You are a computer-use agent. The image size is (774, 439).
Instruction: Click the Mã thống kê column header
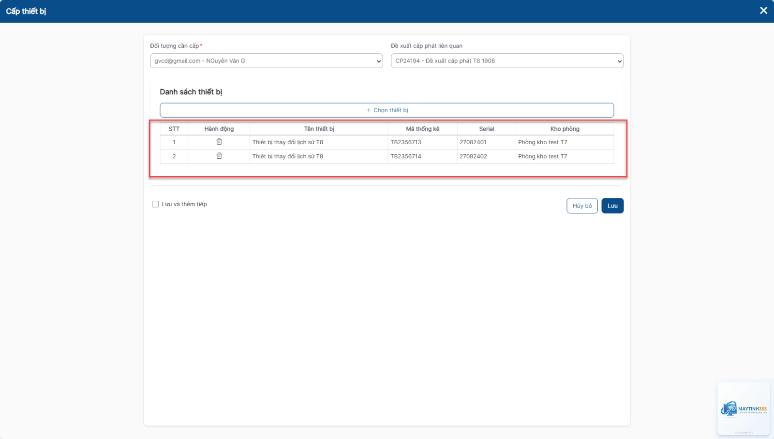(423, 129)
